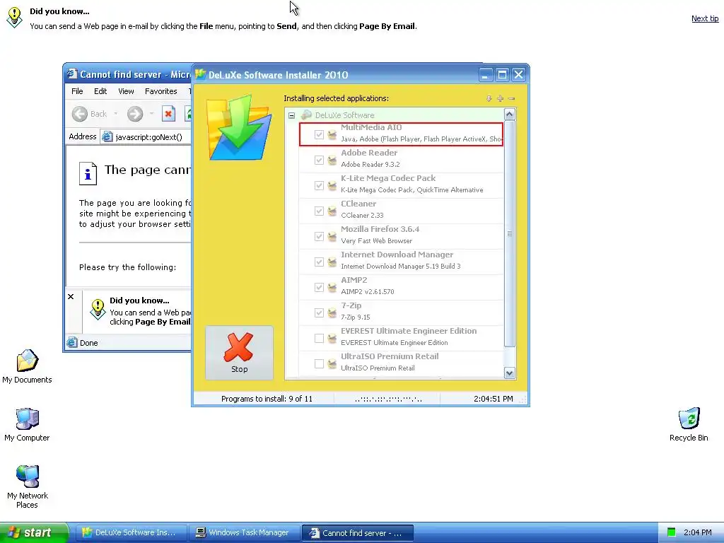Screen dimensions: 724x543
Task: Click the info icon on the error page
Action: (x=88, y=174)
